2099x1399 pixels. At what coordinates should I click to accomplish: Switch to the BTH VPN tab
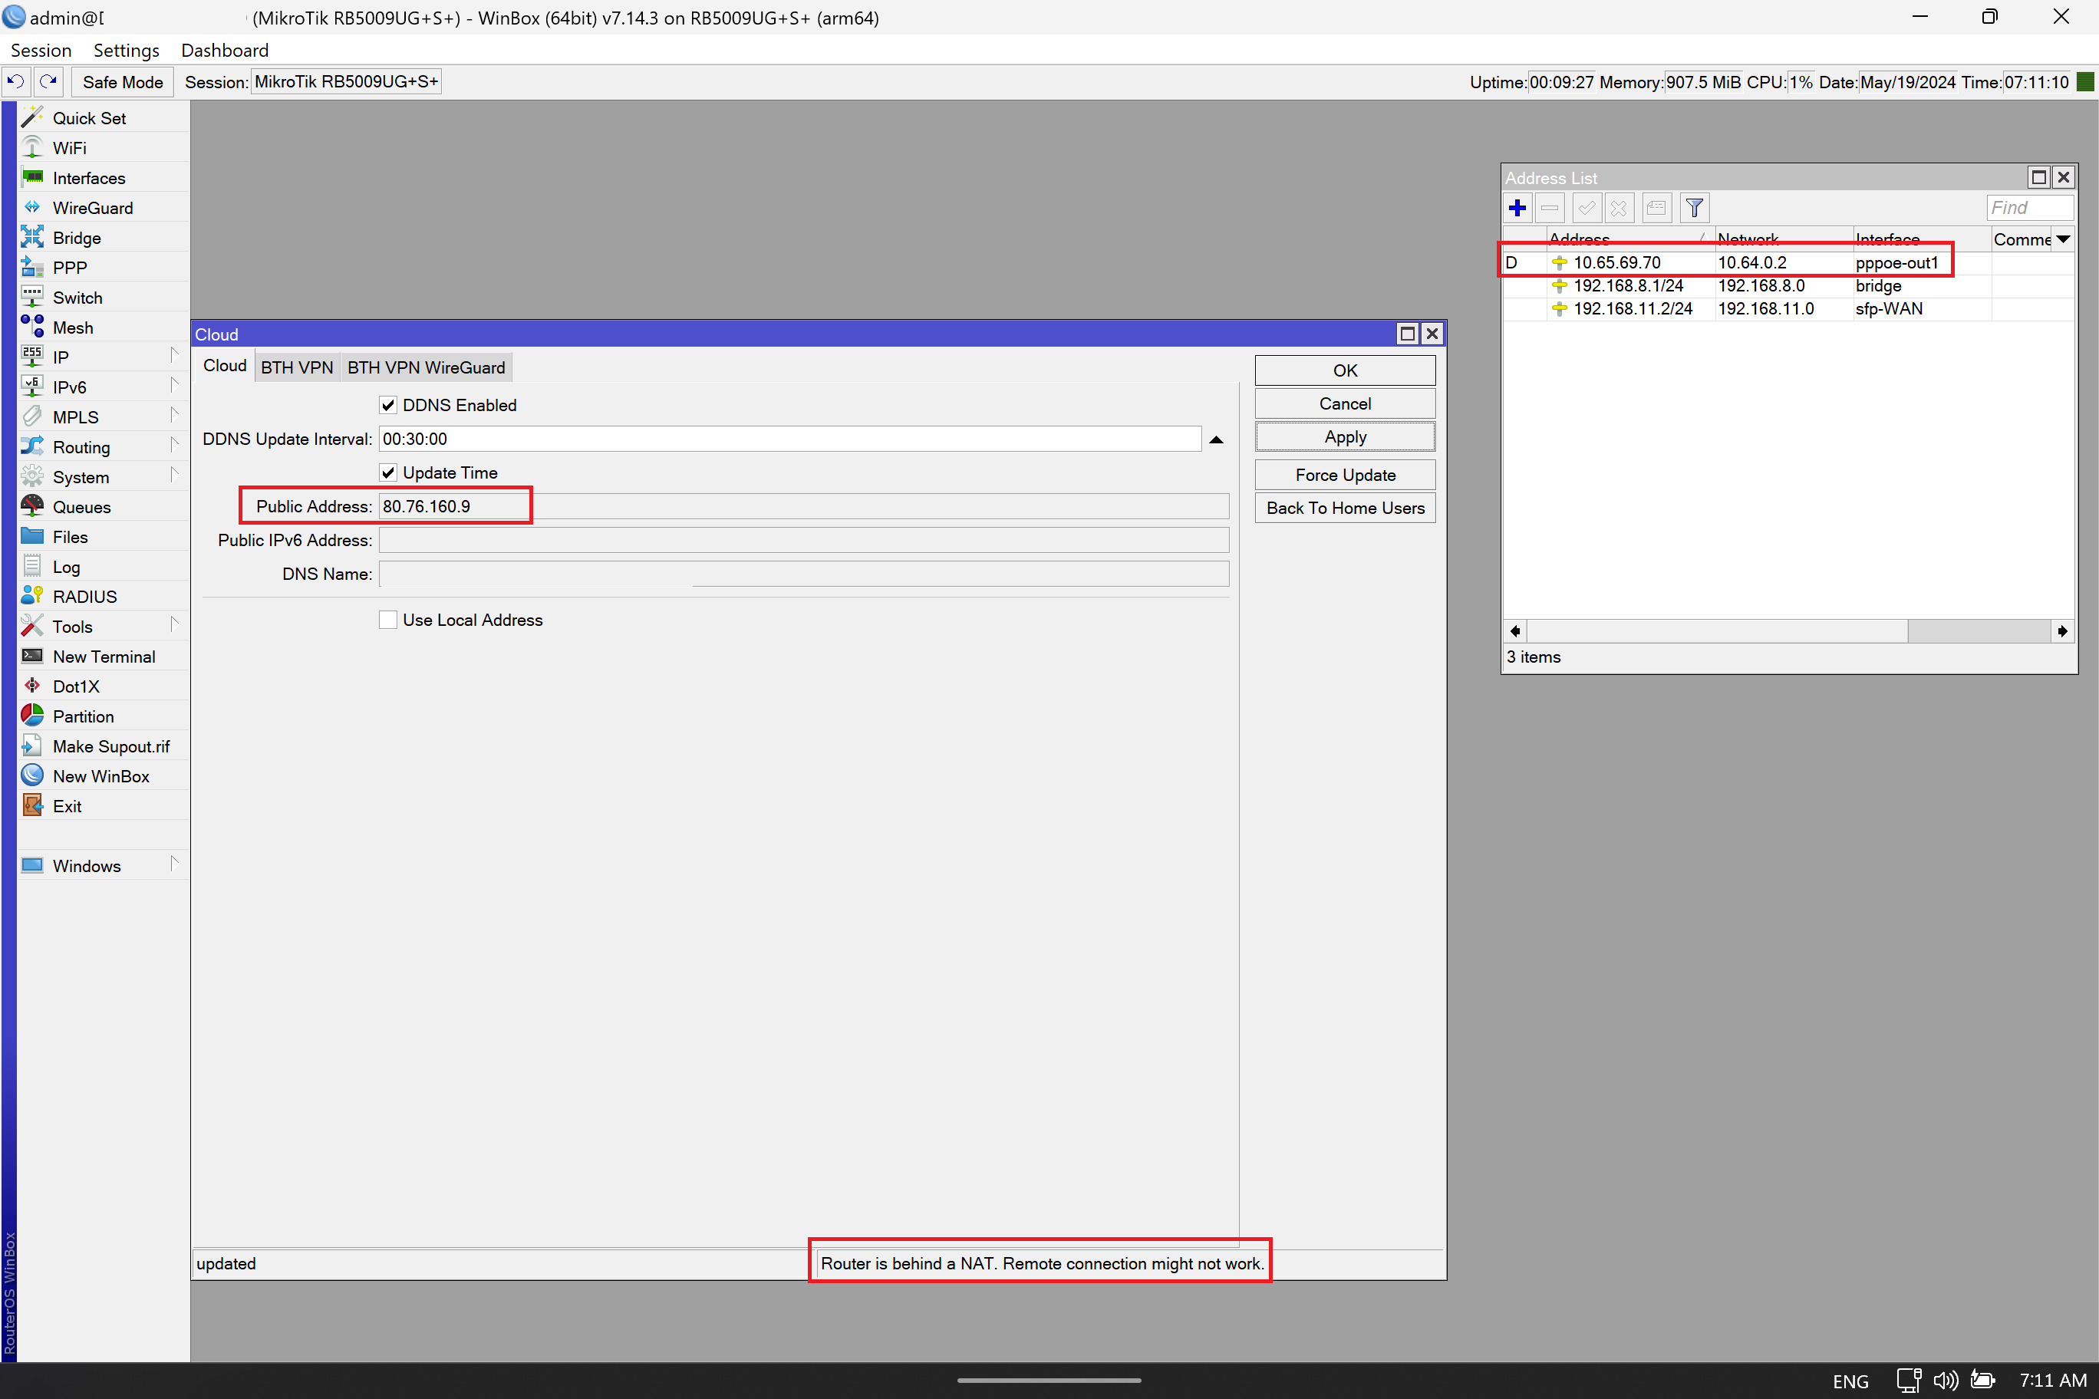click(296, 366)
